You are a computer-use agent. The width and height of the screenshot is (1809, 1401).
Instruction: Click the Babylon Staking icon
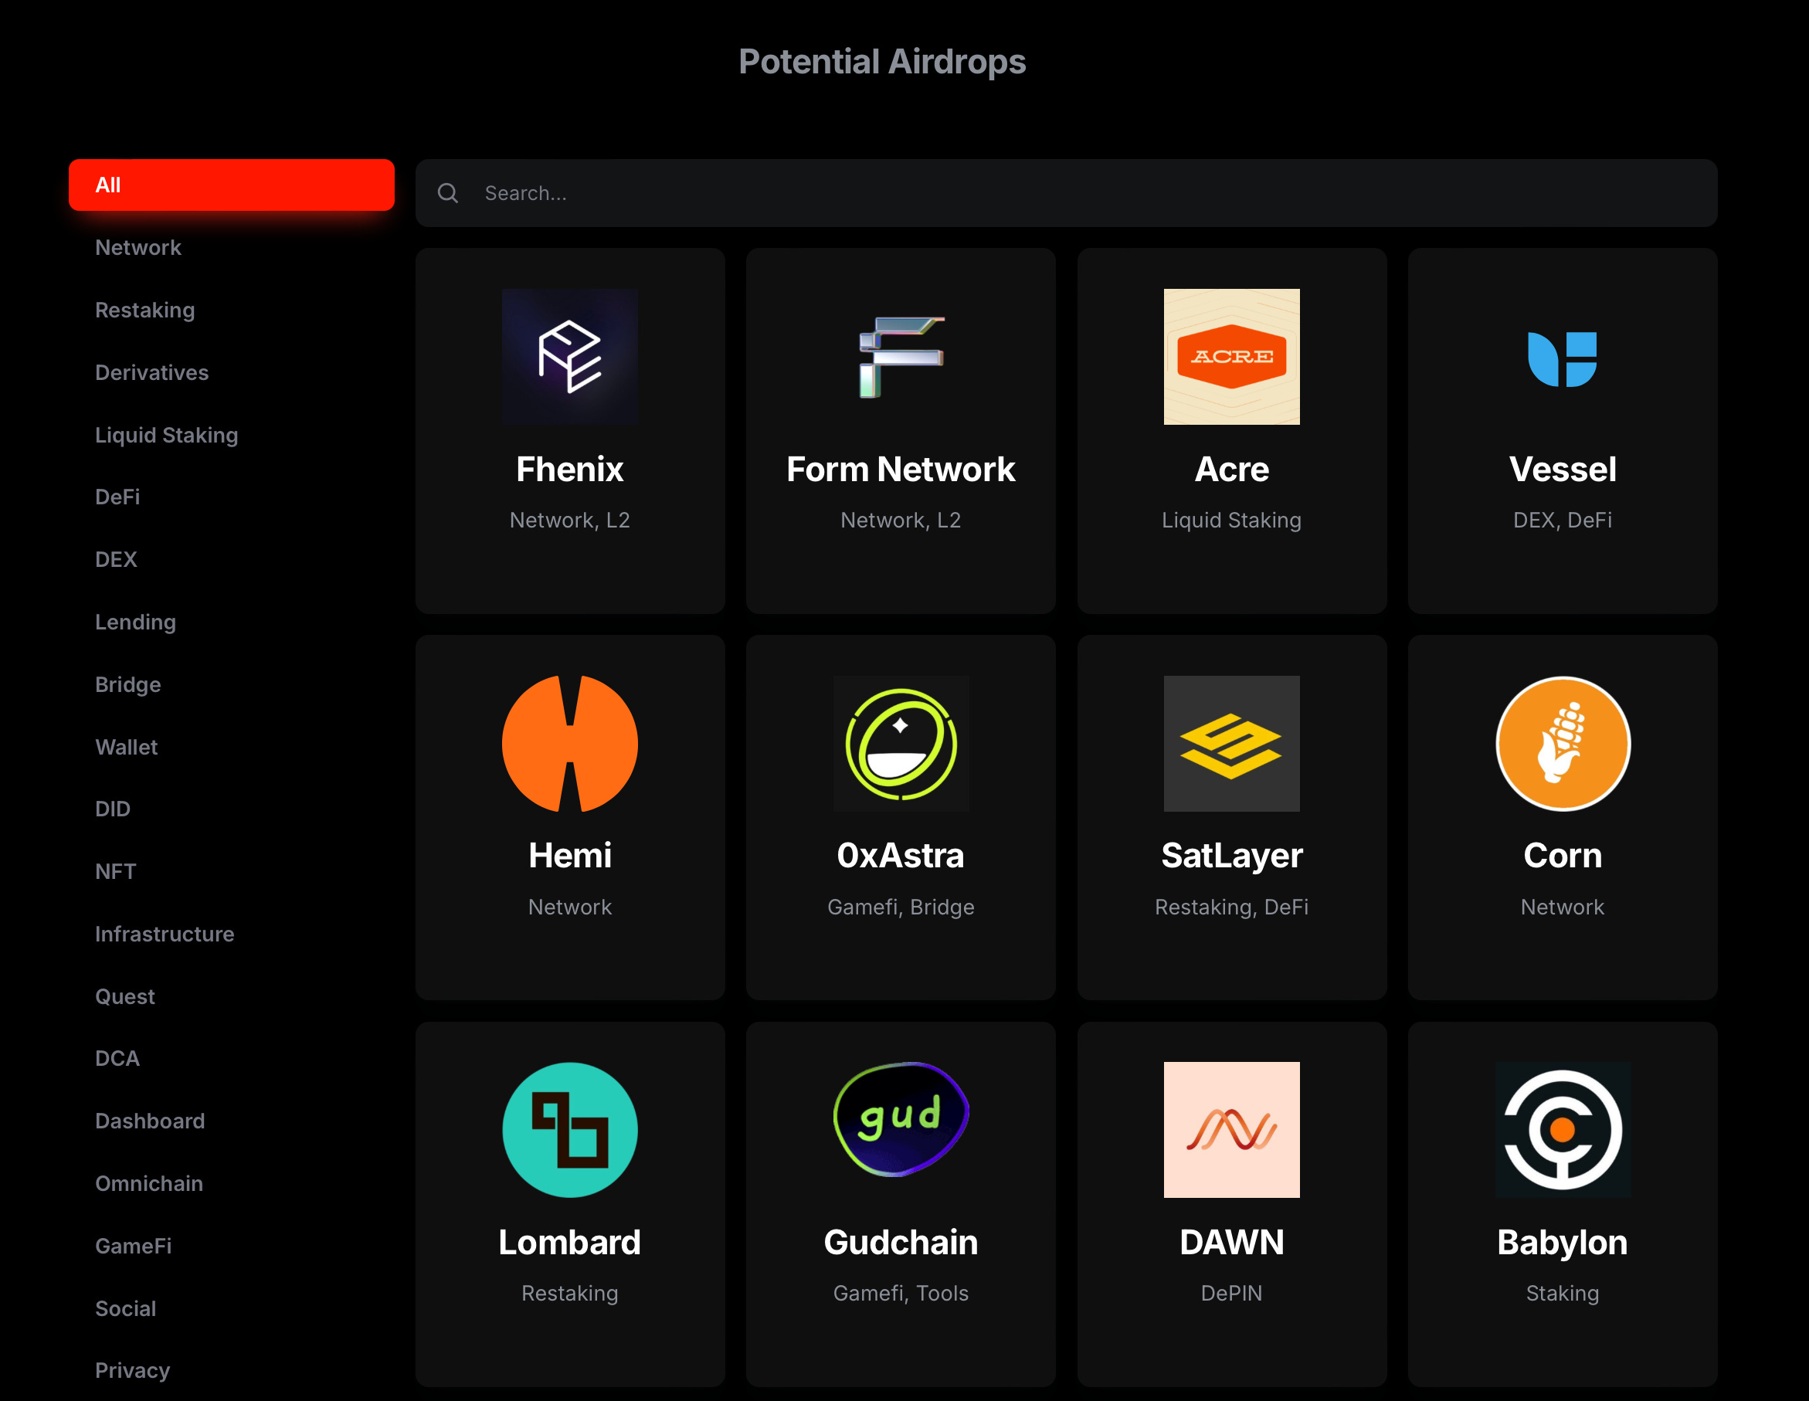point(1561,1129)
